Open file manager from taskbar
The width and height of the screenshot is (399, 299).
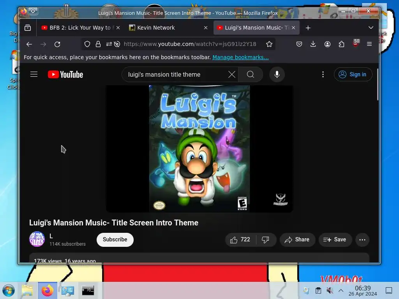[x=27, y=290]
